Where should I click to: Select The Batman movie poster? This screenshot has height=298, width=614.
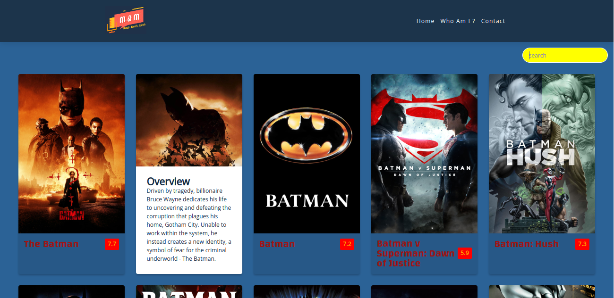tap(71, 153)
